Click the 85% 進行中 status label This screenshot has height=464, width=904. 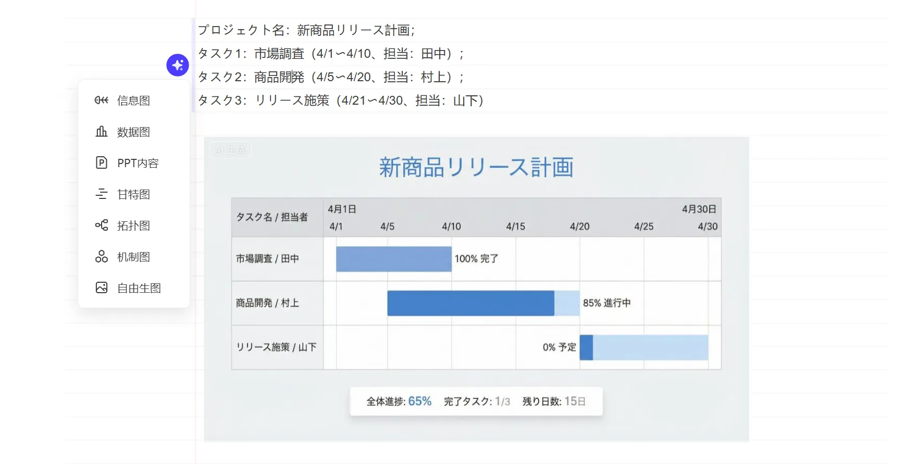(x=606, y=303)
